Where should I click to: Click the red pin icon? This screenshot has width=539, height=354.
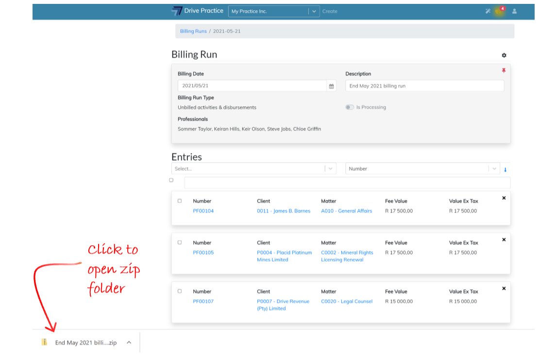tap(504, 71)
